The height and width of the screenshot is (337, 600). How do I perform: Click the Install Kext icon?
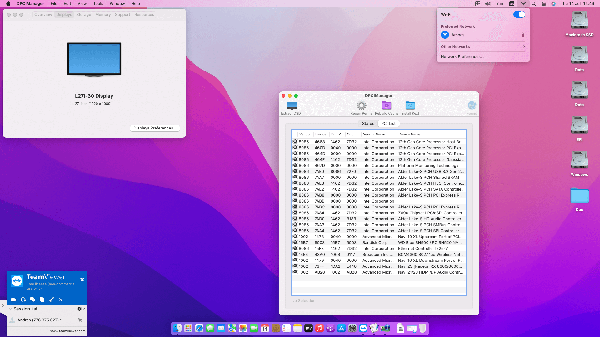pyautogui.click(x=410, y=105)
